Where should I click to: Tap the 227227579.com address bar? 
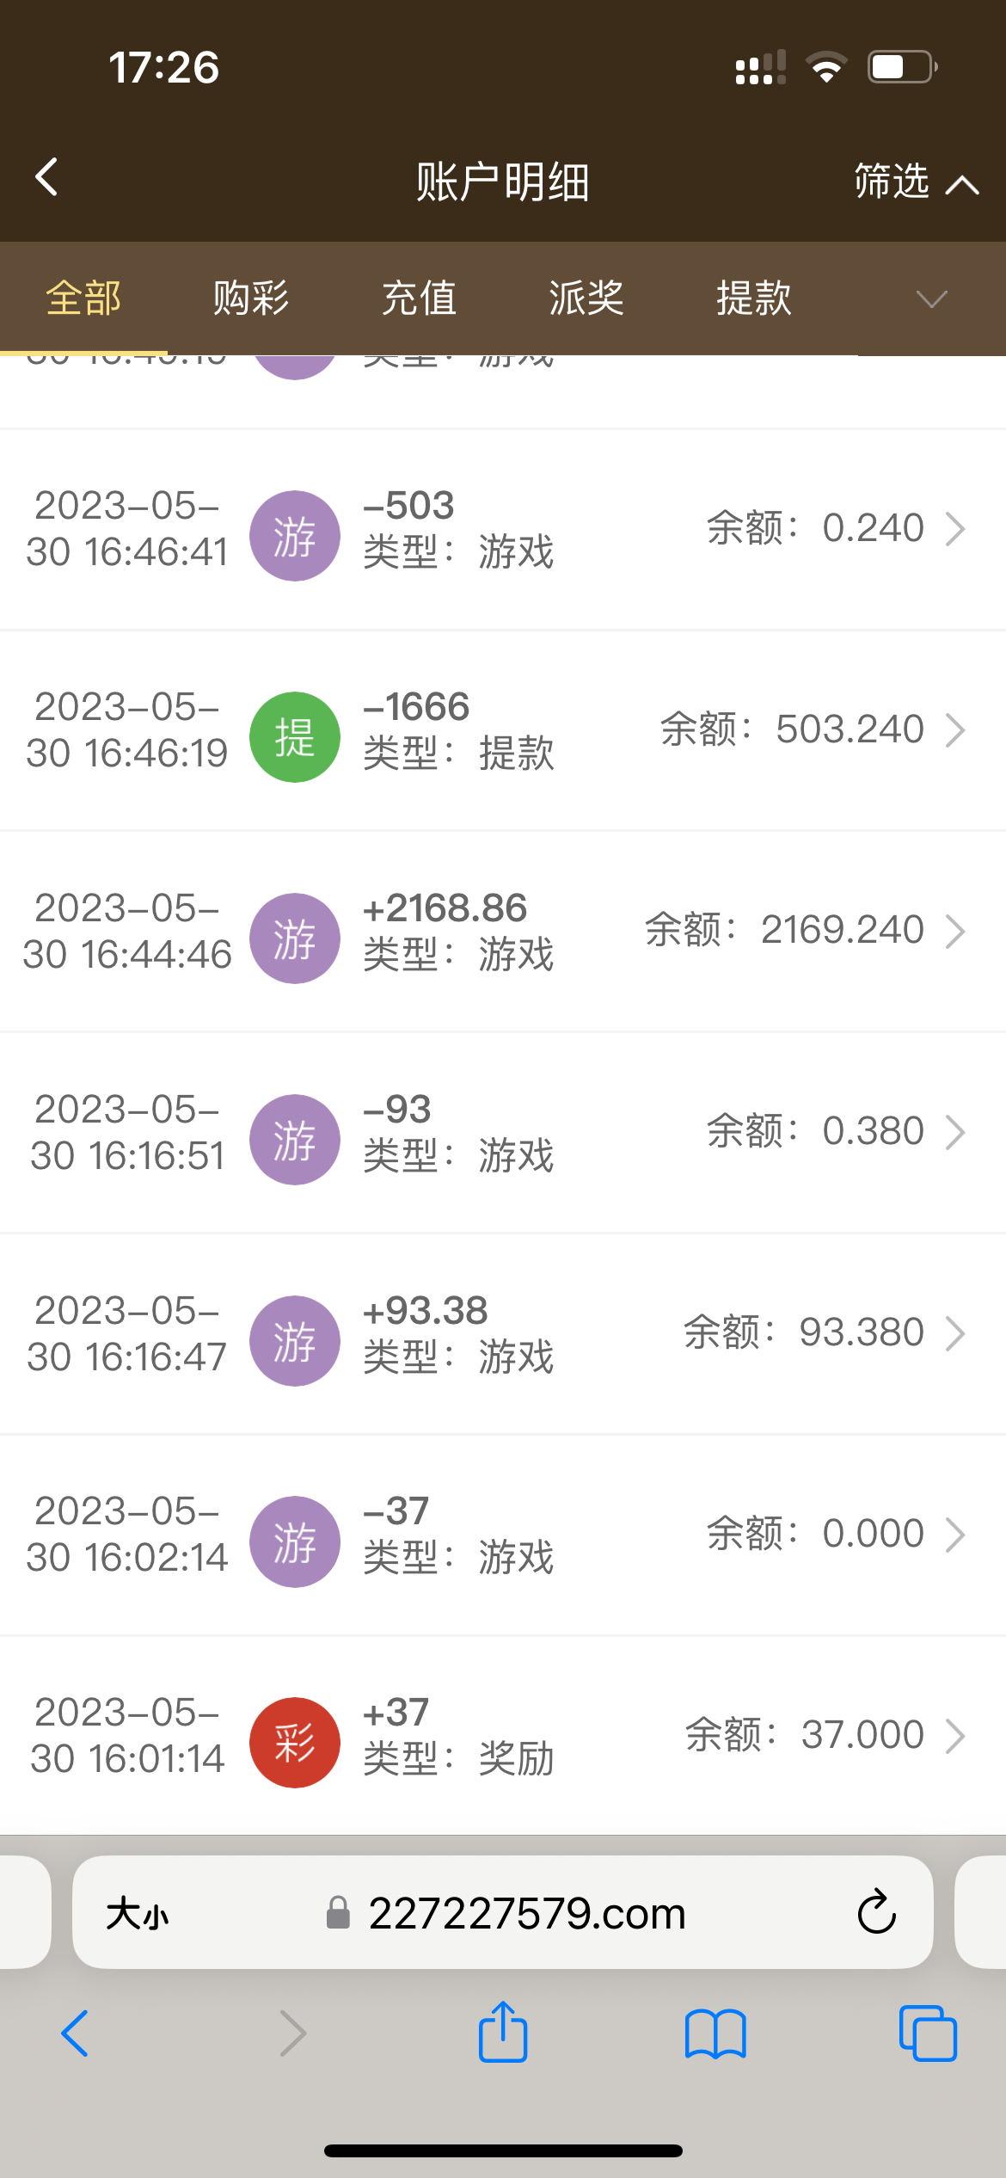(x=526, y=1913)
